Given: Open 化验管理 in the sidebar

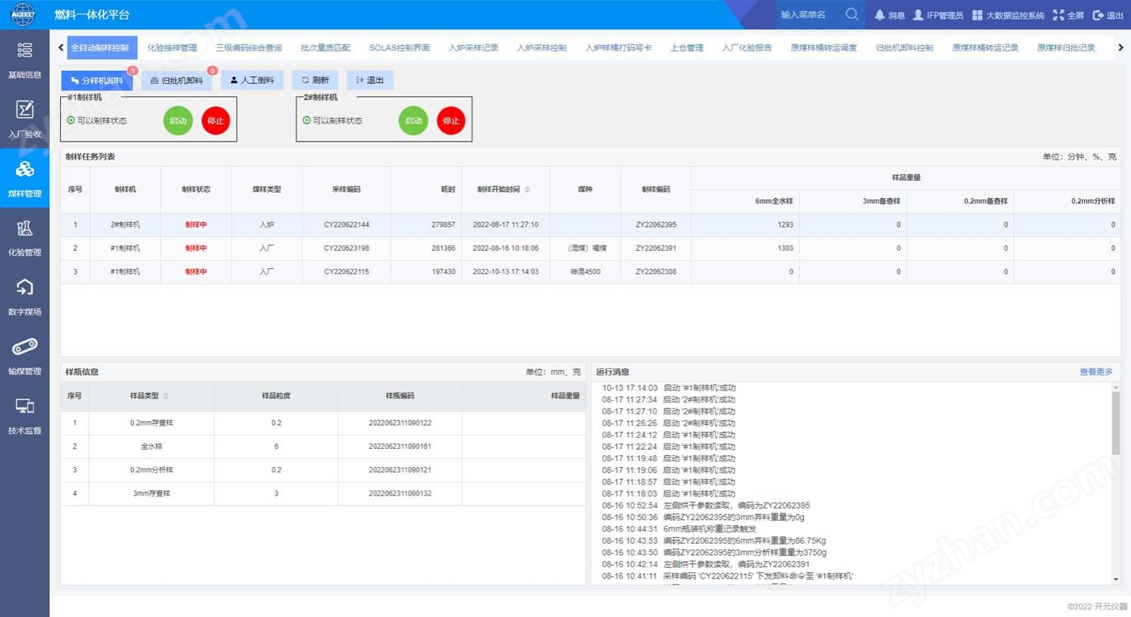Looking at the screenshot, I should 25,237.
